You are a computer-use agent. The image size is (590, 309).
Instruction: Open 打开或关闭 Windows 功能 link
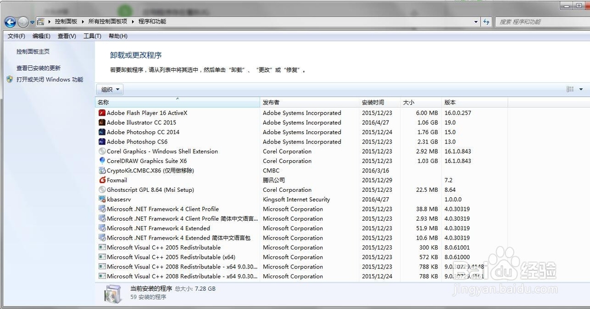point(50,79)
